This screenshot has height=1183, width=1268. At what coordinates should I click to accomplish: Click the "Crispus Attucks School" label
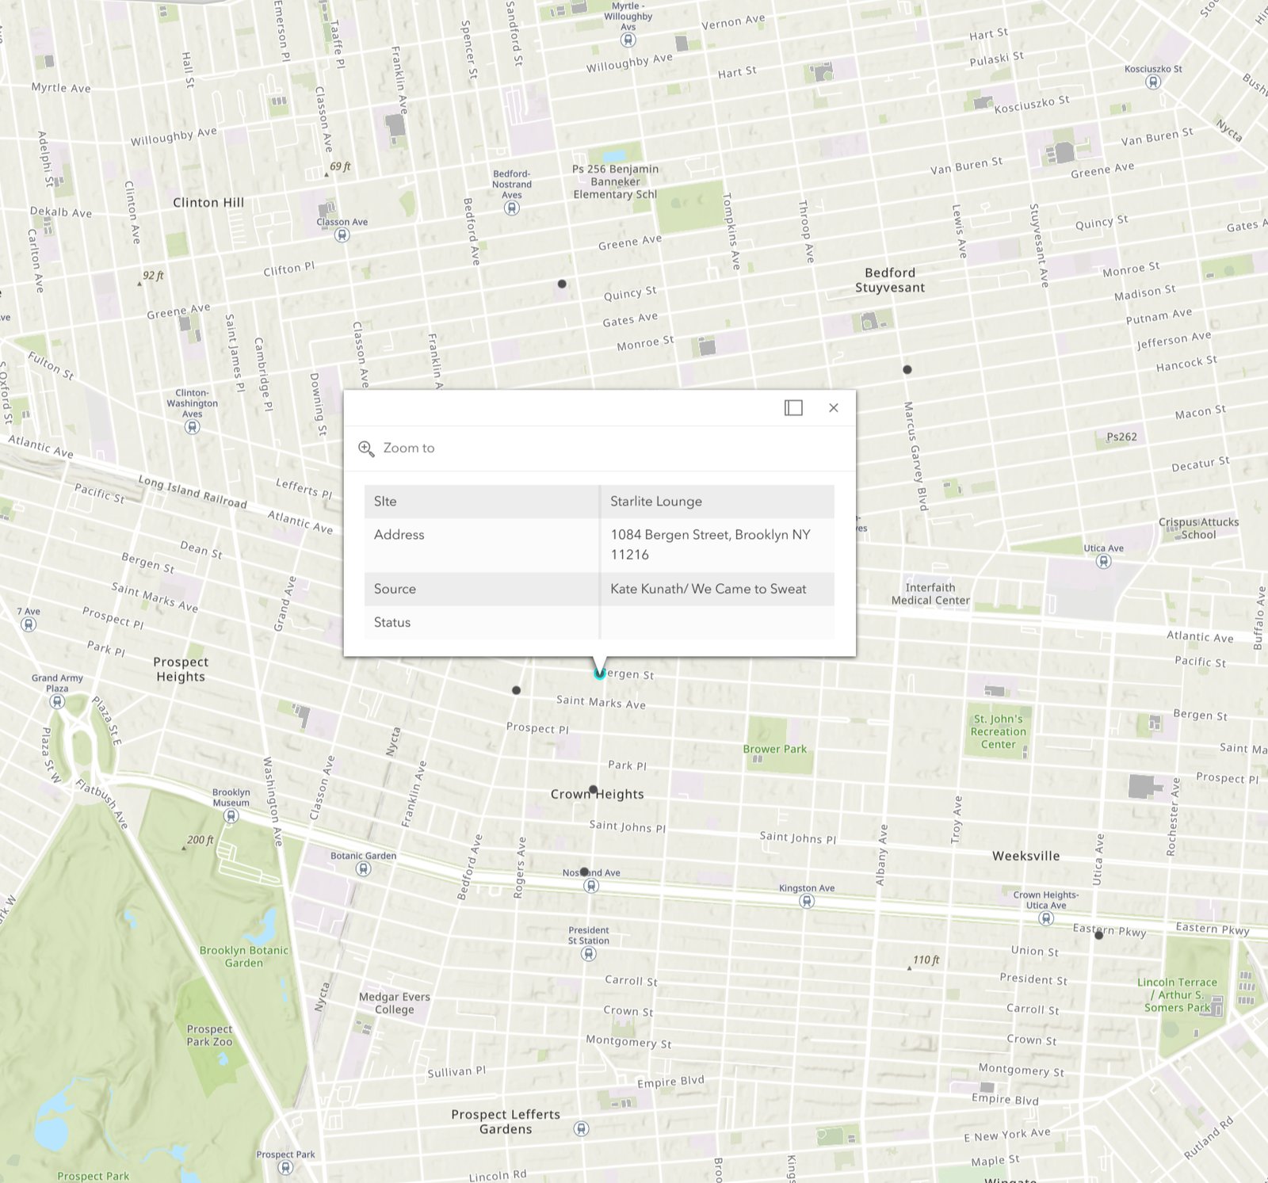[1198, 529]
